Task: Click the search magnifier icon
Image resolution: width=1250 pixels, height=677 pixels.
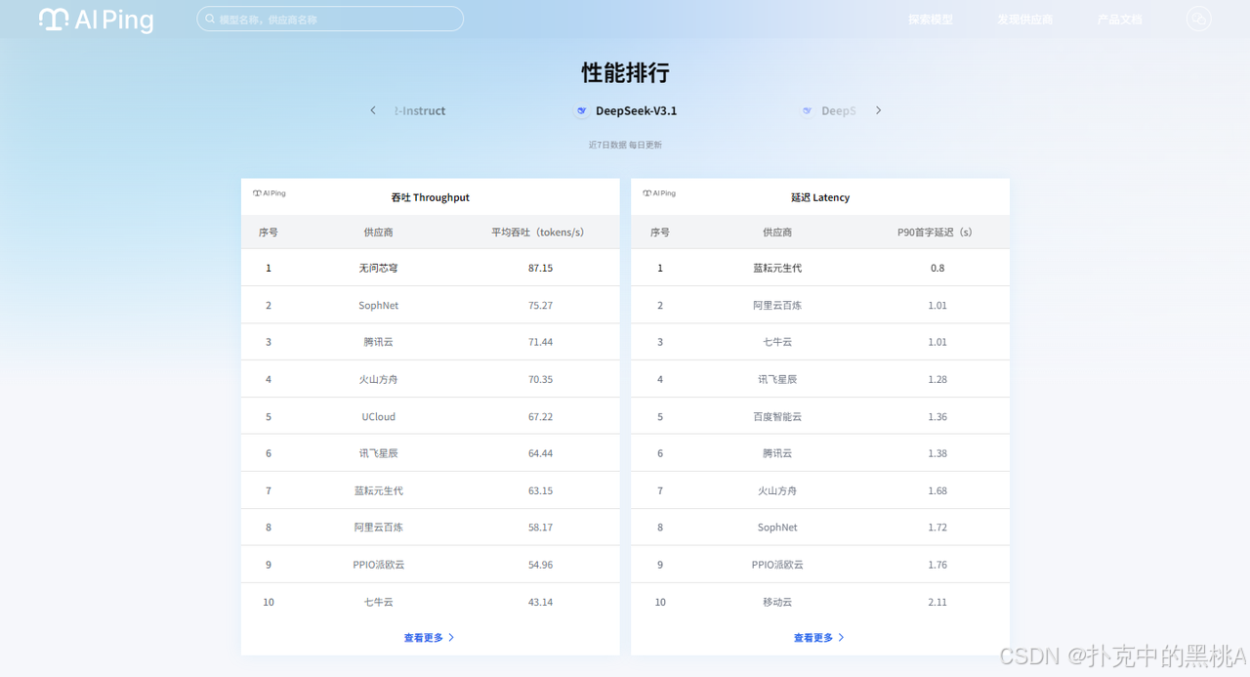Action: click(210, 19)
